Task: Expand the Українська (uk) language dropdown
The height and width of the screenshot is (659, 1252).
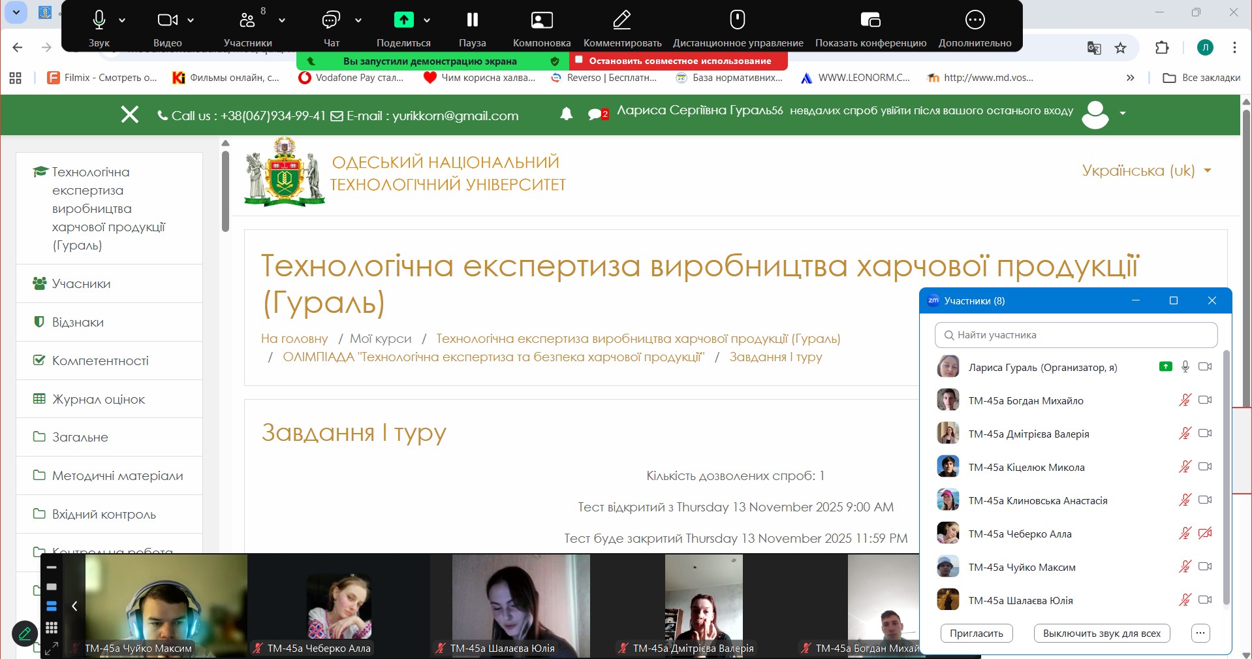Action: [1146, 170]
